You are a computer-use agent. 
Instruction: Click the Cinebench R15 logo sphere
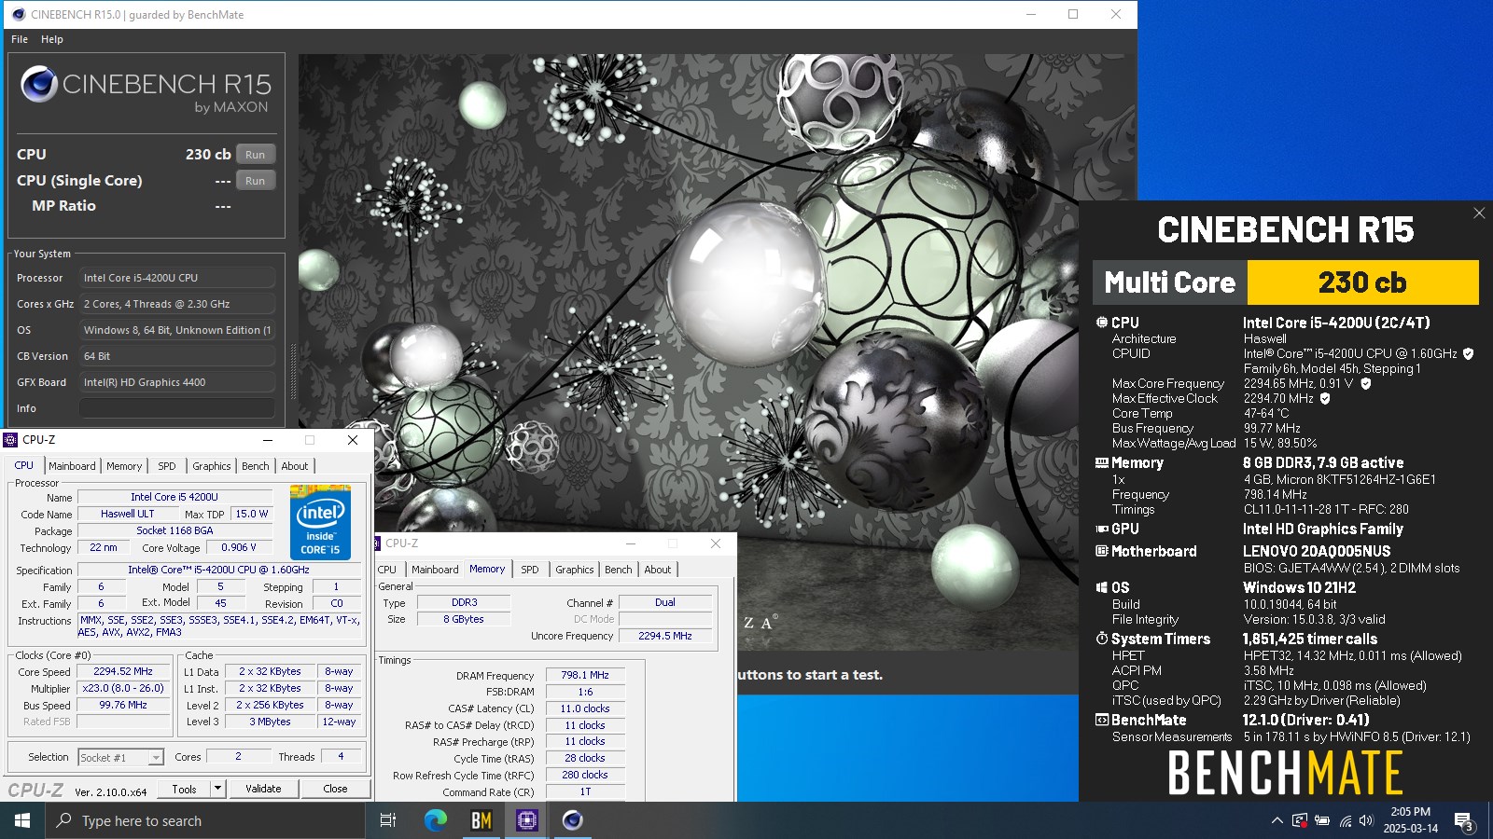point(39,84)
